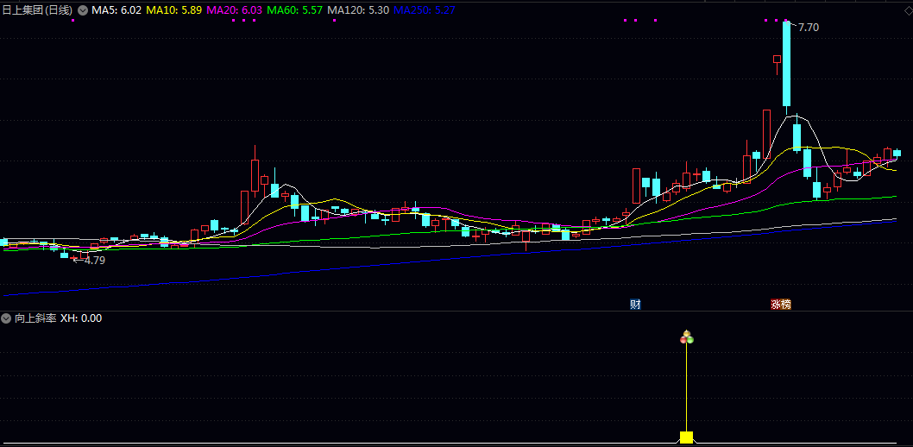Click the 涨榜 marker icon
Viewport: 913px width, 447px height.
coord(781,304)
